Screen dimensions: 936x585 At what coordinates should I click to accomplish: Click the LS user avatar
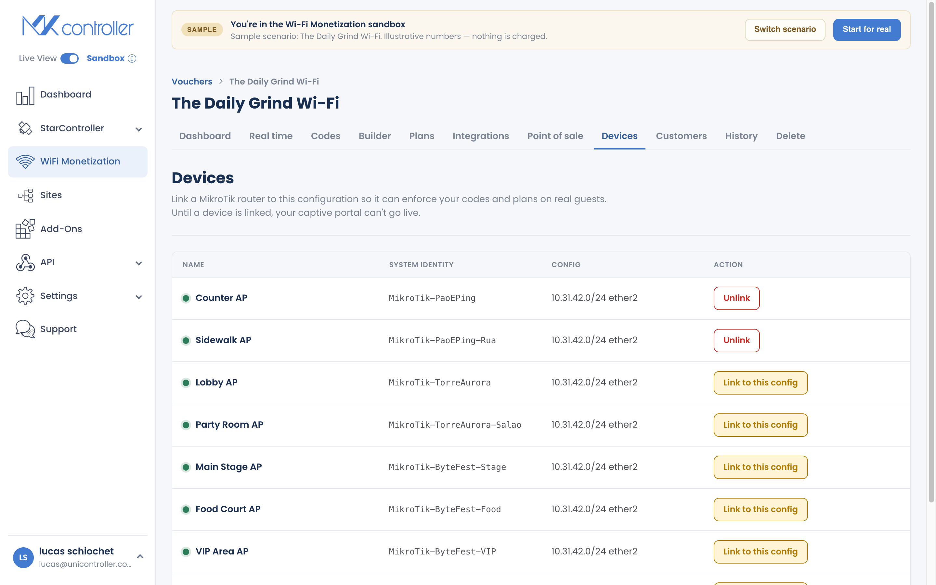coord(23,557)
